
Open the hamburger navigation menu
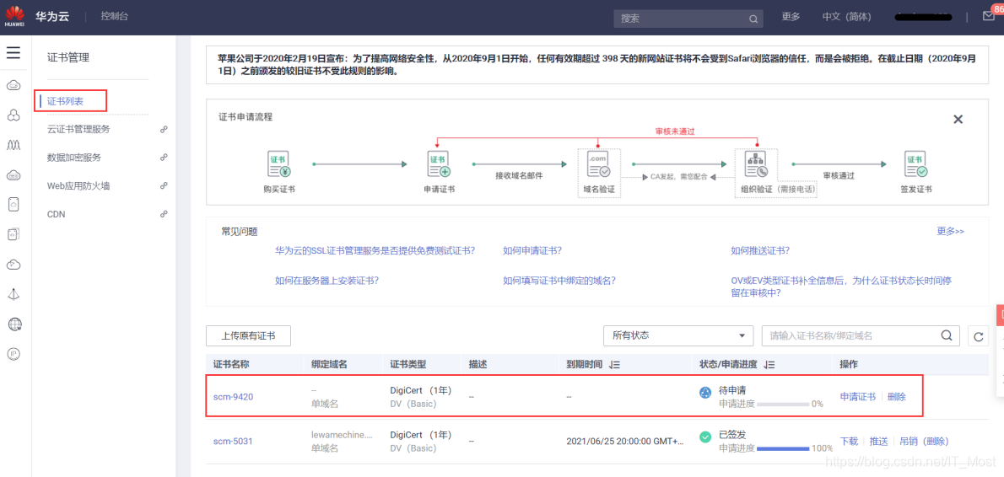click(13, 52)
